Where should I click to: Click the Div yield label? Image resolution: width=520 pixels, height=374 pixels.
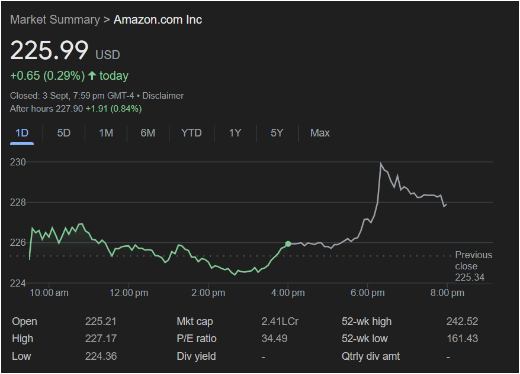(196, 356)
